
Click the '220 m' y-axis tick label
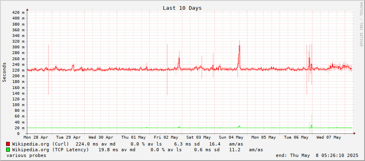tap(18, 70)
